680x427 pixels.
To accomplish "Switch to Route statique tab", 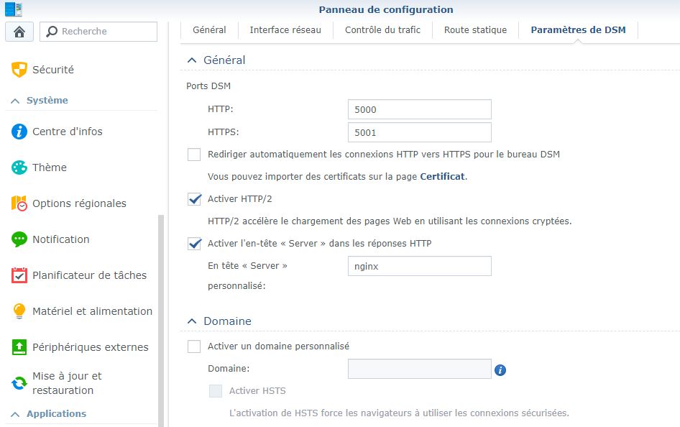I will click(475, 30).
